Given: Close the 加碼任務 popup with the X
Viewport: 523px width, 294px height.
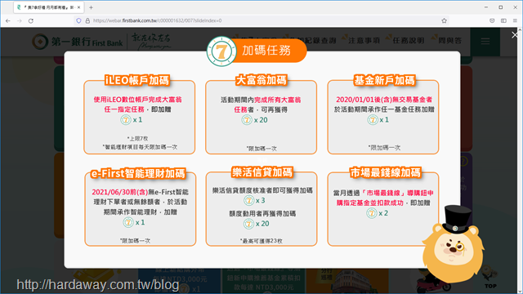Looking at the screenshot, I should click(515, 35).
